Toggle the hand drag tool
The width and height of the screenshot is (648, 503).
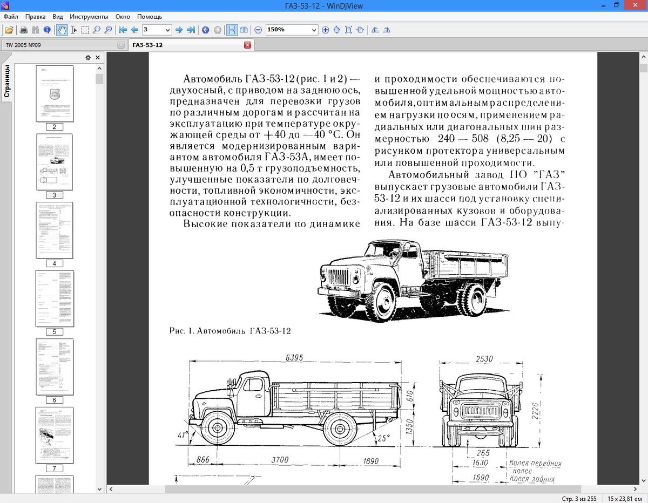pos(62,30)
